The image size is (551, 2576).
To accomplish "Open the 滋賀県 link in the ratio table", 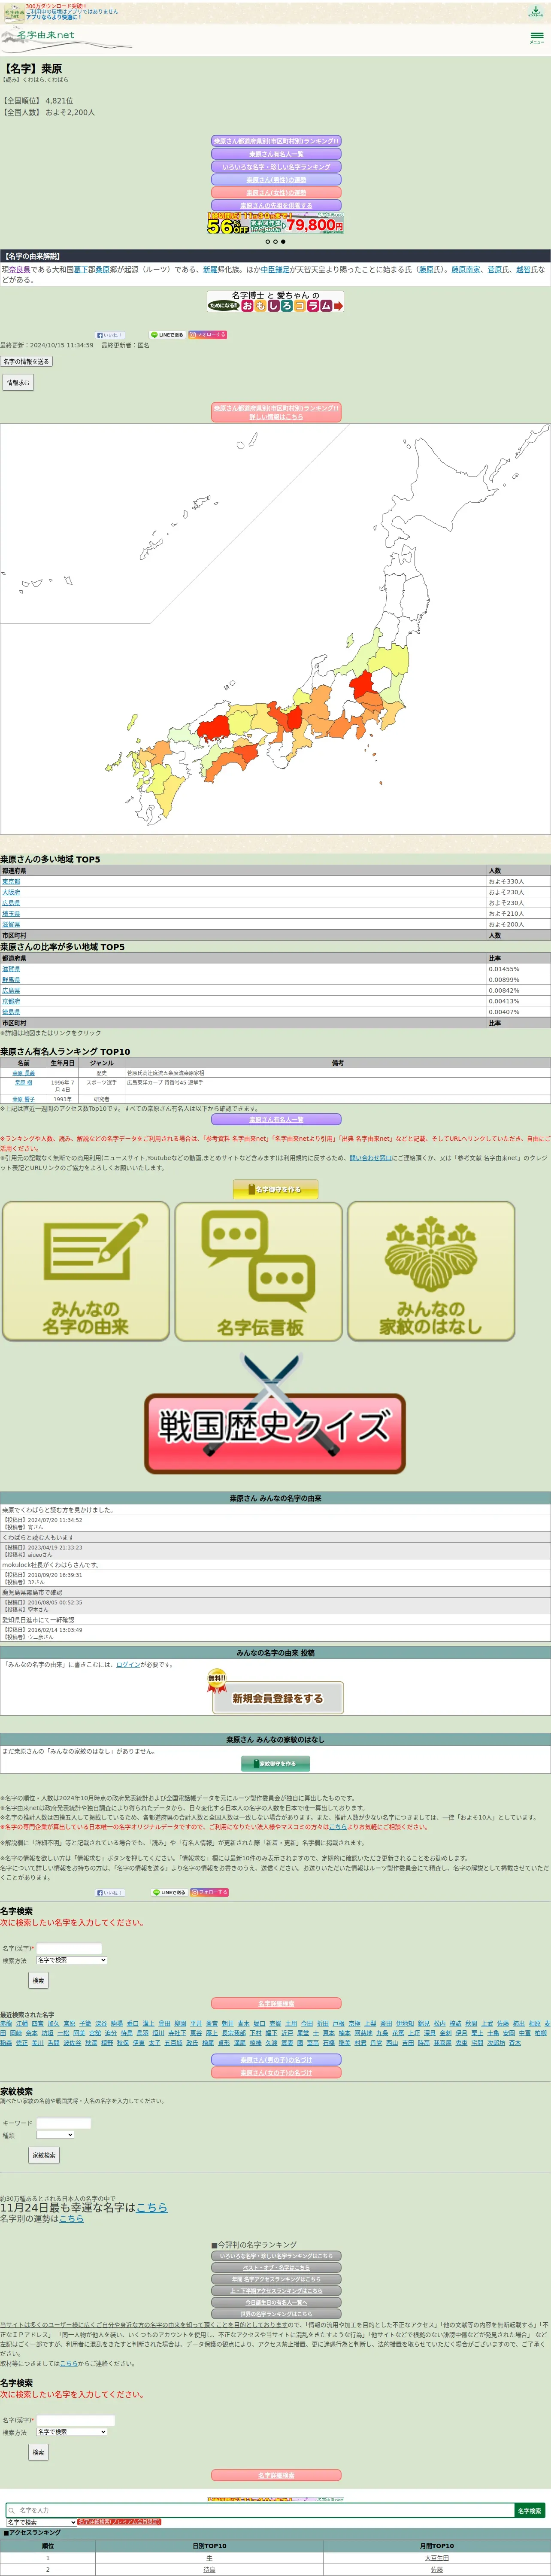I will (11, 969).
